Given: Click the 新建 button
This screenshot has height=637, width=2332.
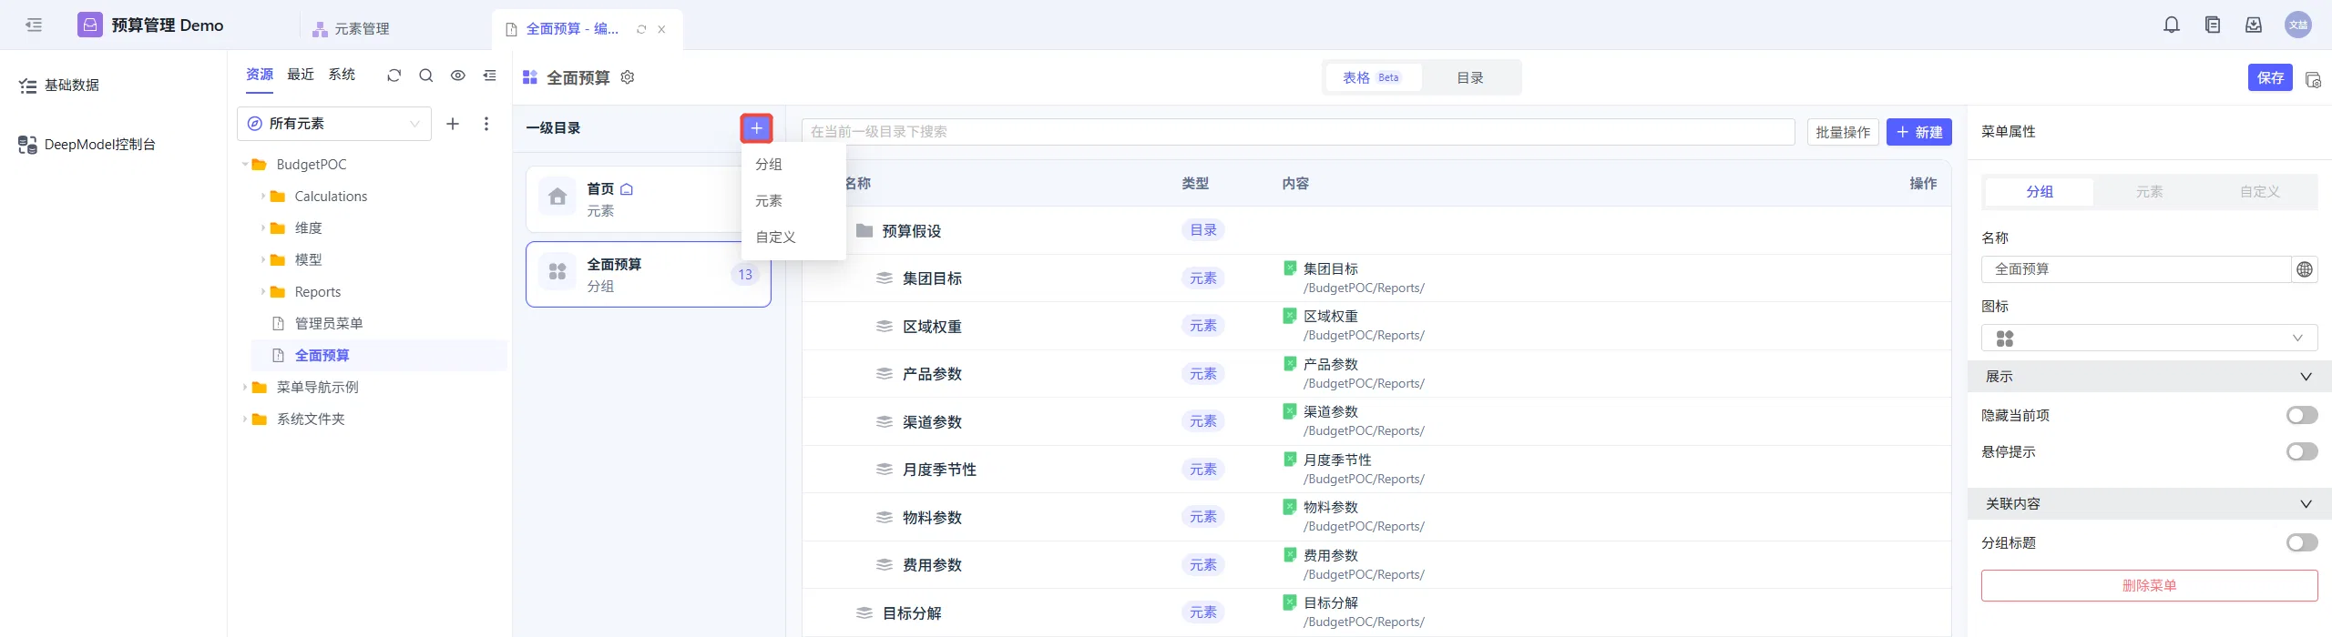Looking at the screenshot, I should pos(1918,133).
